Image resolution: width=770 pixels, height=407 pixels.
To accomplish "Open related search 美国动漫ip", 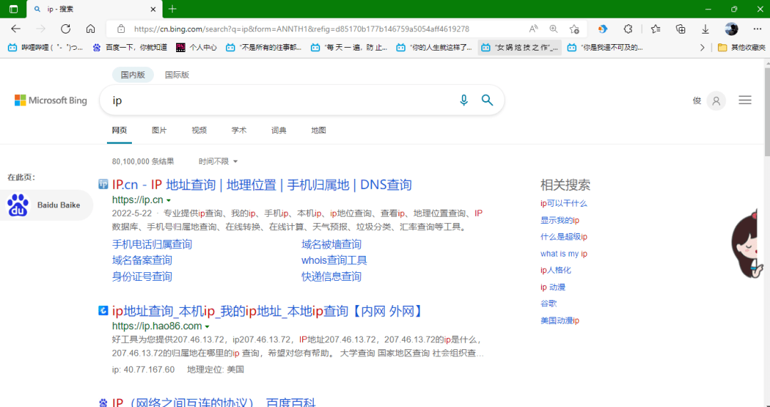I will click(560, 321).
